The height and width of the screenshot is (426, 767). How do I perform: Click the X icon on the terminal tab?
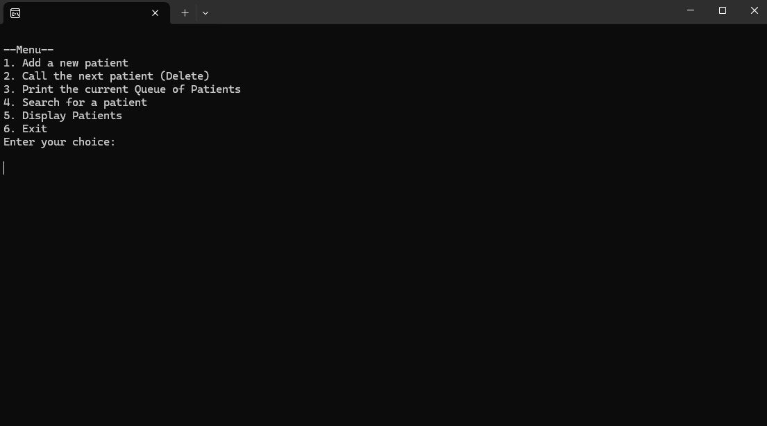[155, 12]
